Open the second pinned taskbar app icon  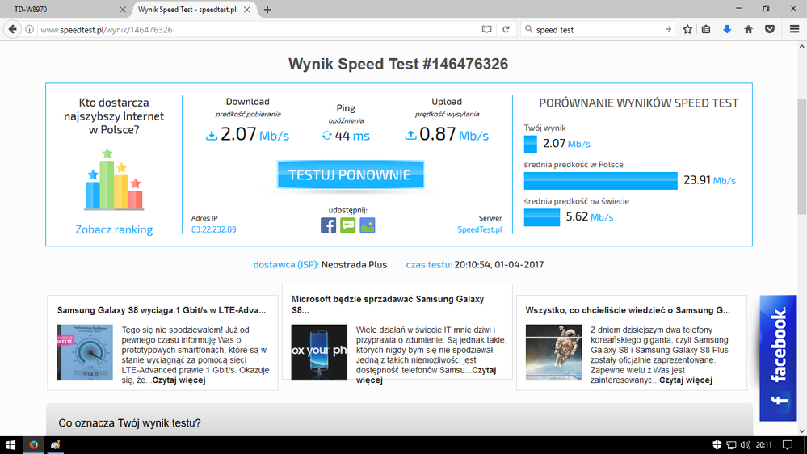[x=55, y=445]
